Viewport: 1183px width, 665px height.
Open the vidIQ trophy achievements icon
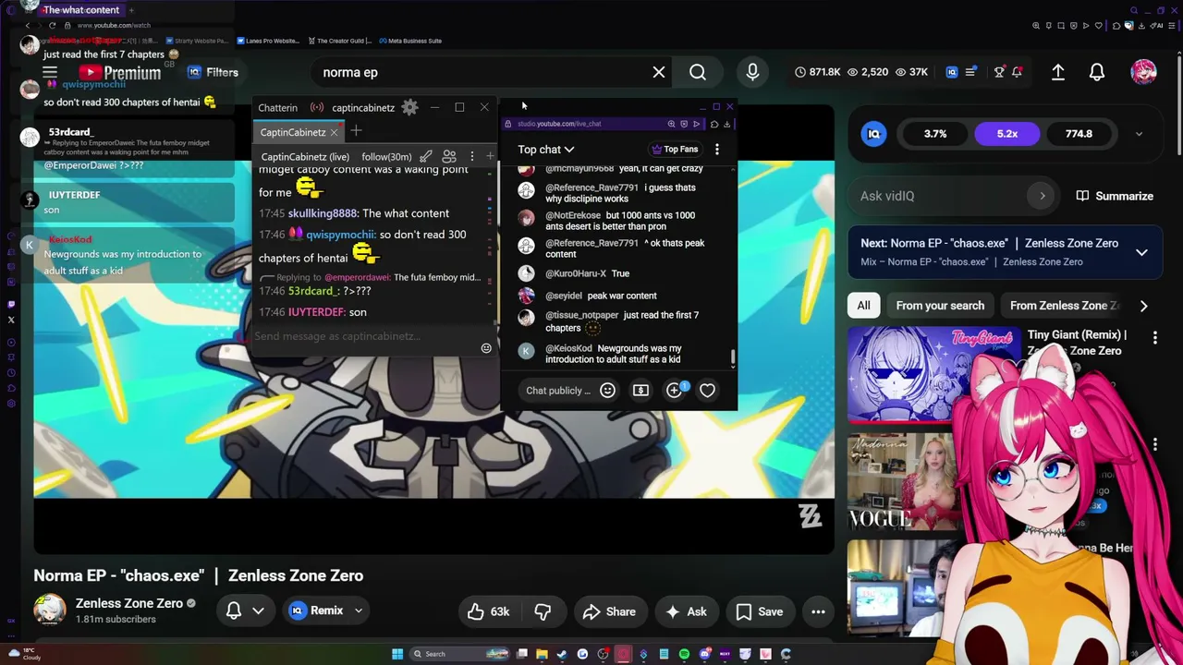(x=999, y=72)
